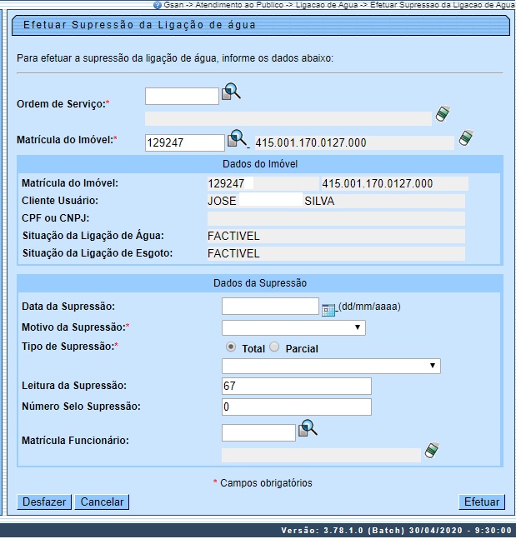516x539 pixels.
Task: Click the Dados da Supressão section header
Action: pos(260,283)
